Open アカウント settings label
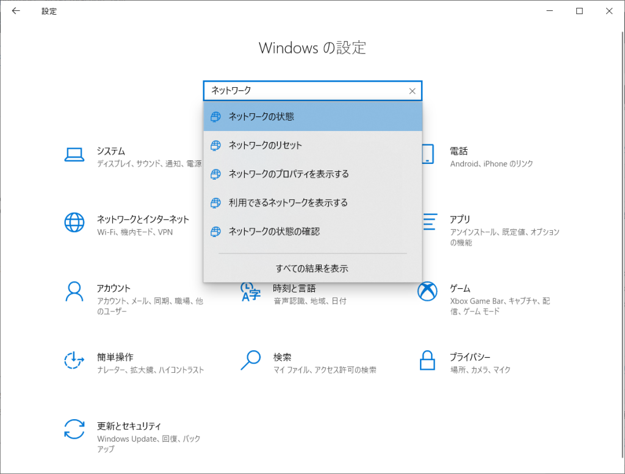625x474 pixels. 114,288
